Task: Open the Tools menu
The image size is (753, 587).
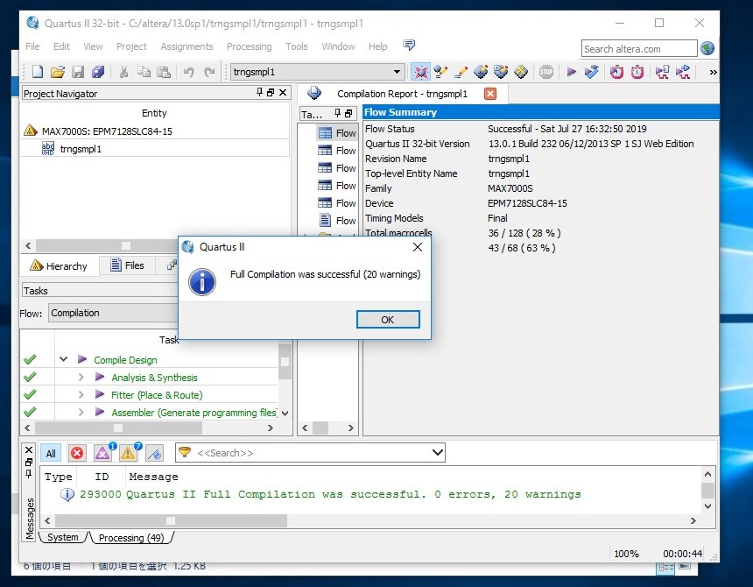Action: coord(296,46)
